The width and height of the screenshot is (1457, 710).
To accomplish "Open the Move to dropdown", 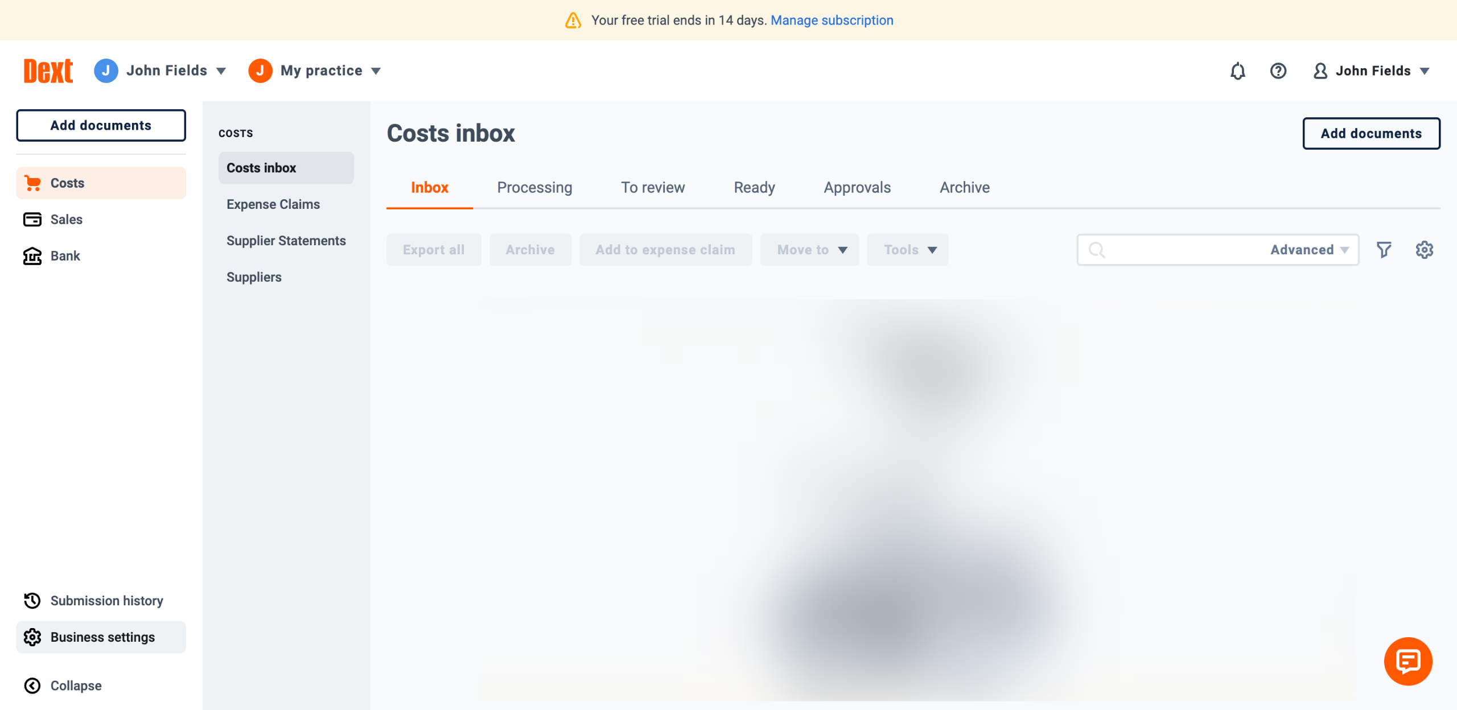I will click(x=809, y=250).
